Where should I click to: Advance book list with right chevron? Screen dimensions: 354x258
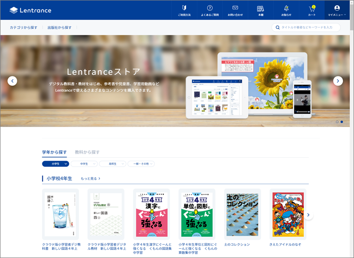(x=308, y=215)
